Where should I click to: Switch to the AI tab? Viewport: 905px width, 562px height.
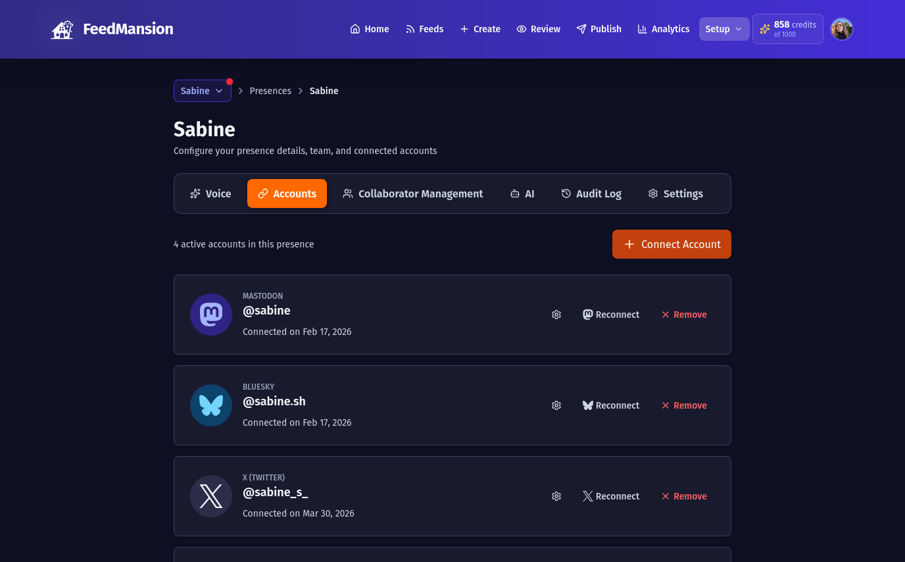click(x=522, y=193)
